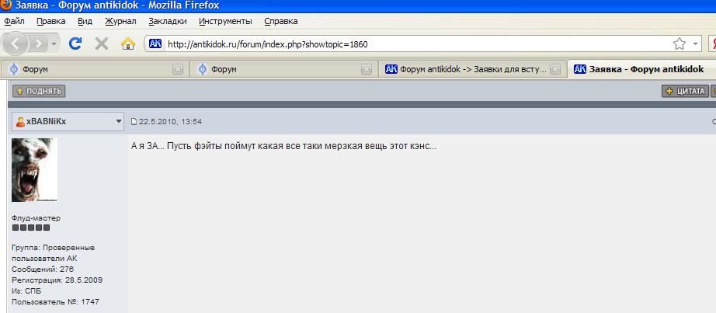
Task: Click the xBABNiKx avatar image
Action: [34, 170]
